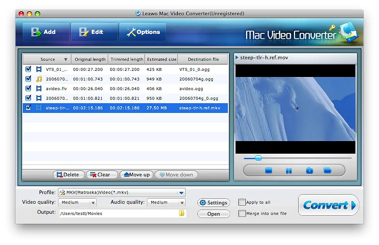This screenshot has height=245, width=379.
Task: Click the video preview frame
Action: tap(295, 109)
